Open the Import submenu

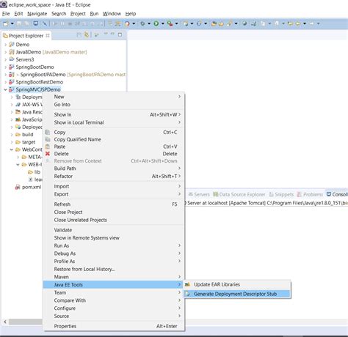(x=114, y=186)
